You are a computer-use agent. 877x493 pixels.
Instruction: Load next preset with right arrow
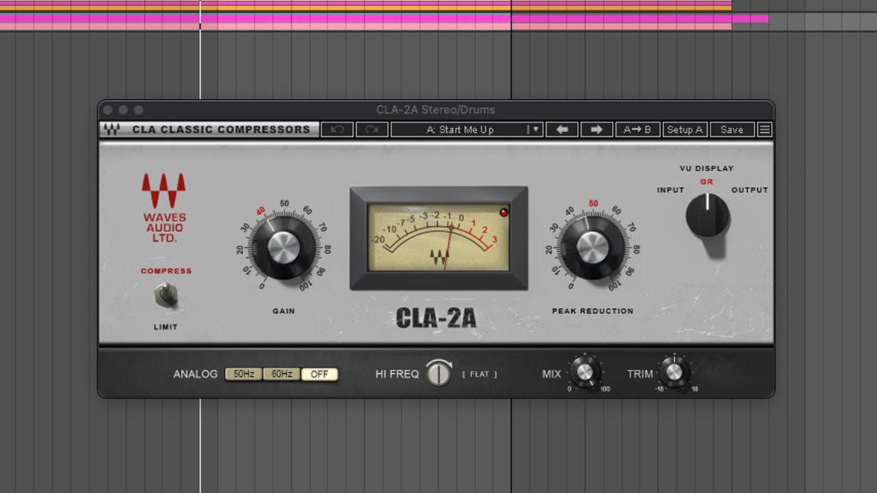(597, 129)
